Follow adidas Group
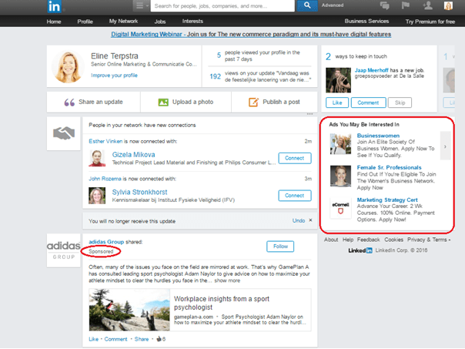 [280, 246]
